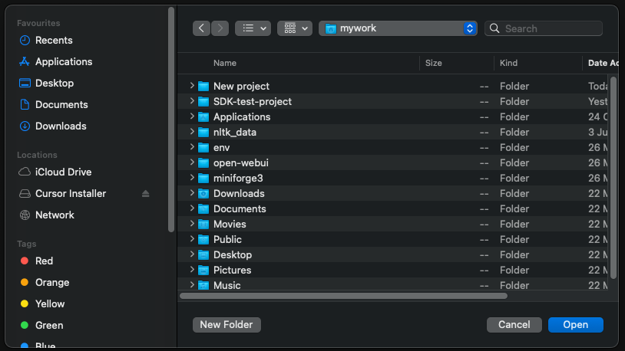This screenshot has height=351, width=625.
Task: Go to Downloads in the sidebar
Action: click(61, 126)
